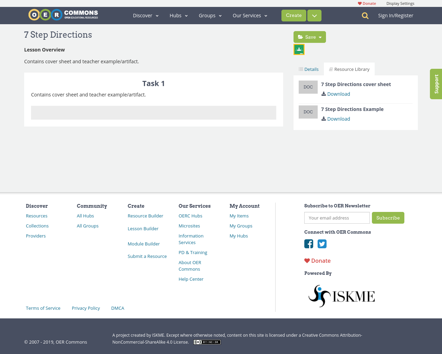Viewport: 442px width, 354px height.
Task: Expand the Discover navigation menu
Action: (145, 15)
